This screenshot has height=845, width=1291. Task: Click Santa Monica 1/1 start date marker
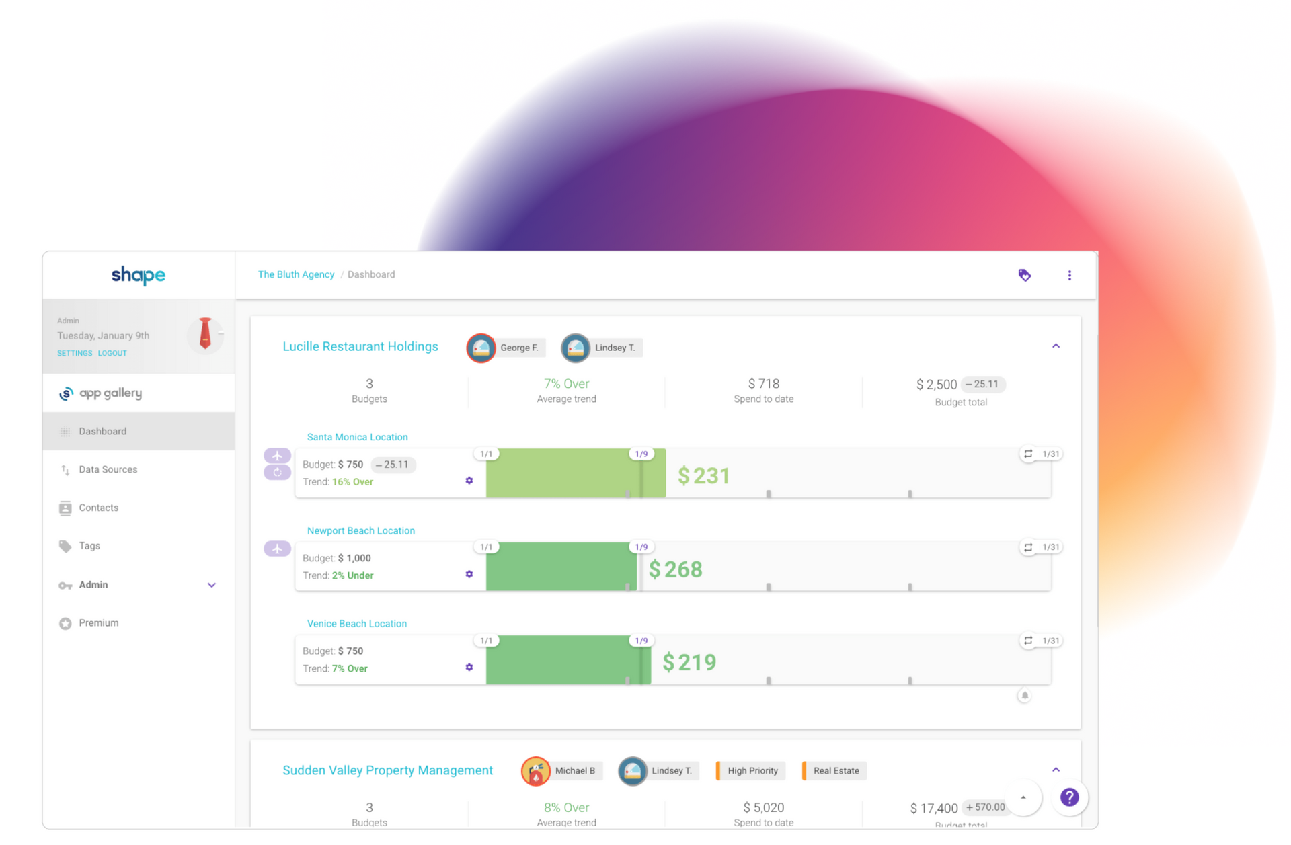point(486,454)
